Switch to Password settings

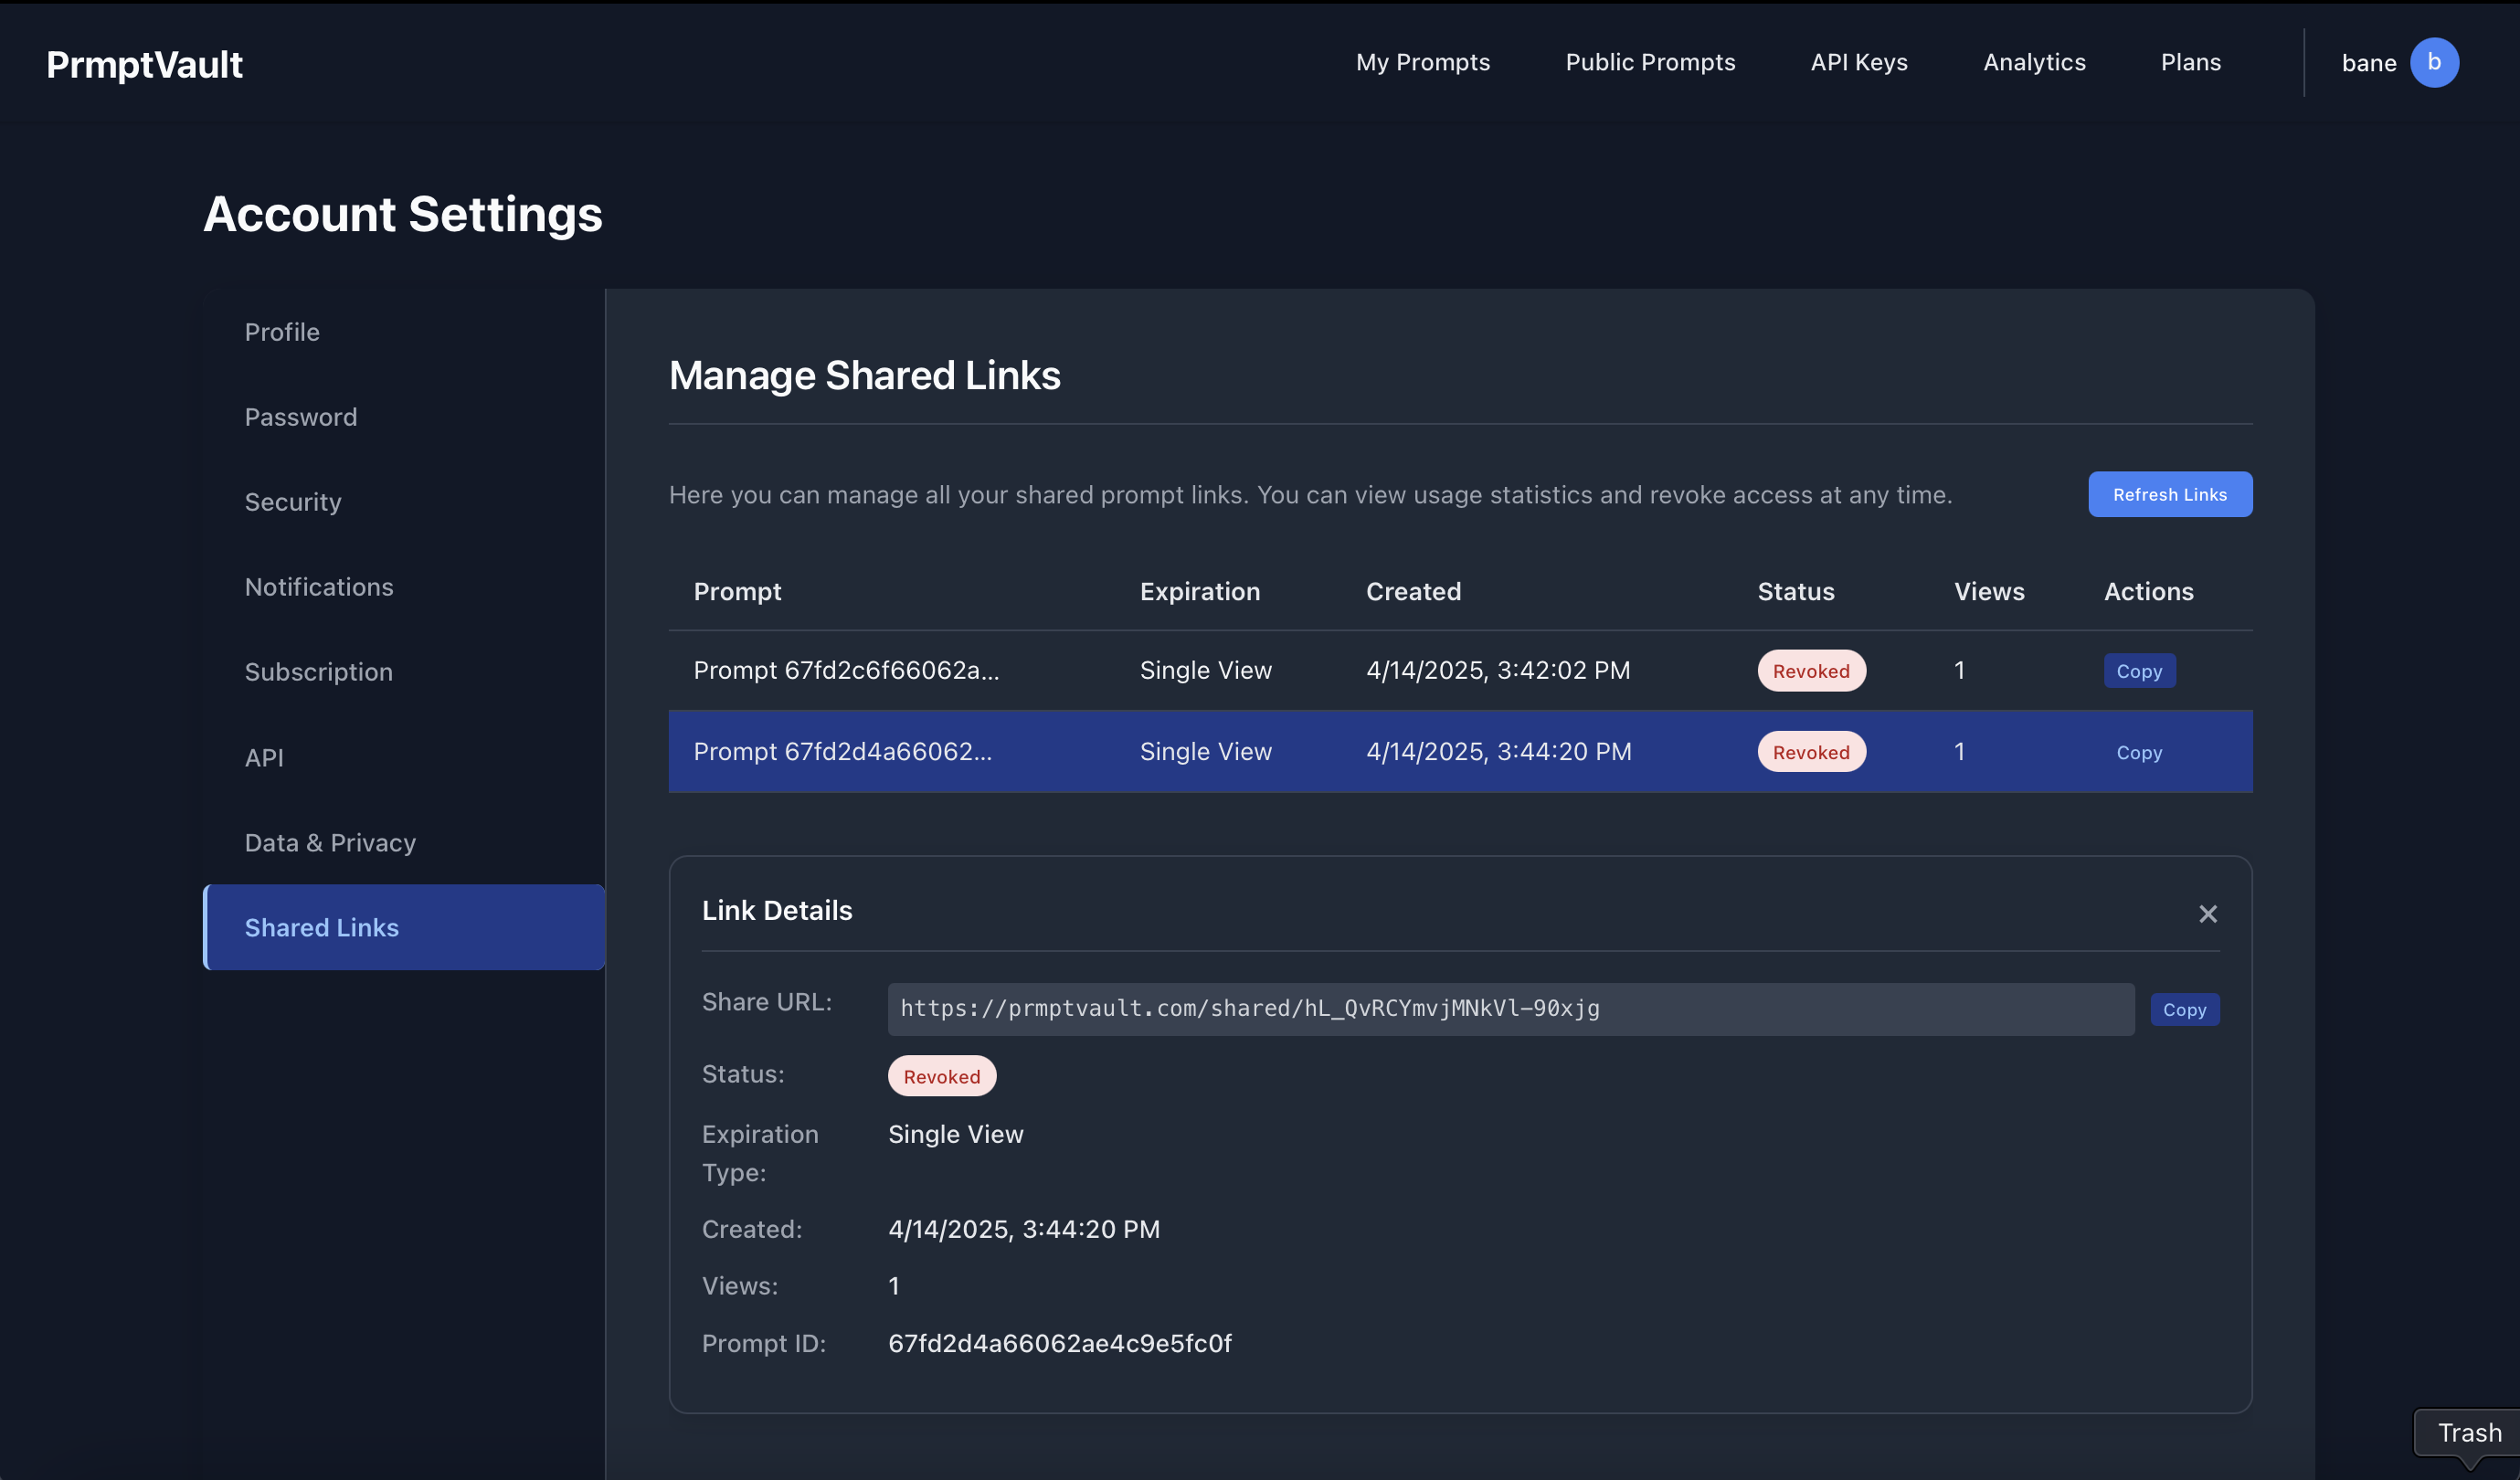300,417
